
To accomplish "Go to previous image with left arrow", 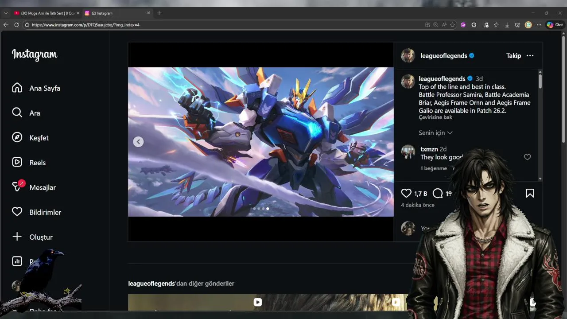I will coord(138,142).
